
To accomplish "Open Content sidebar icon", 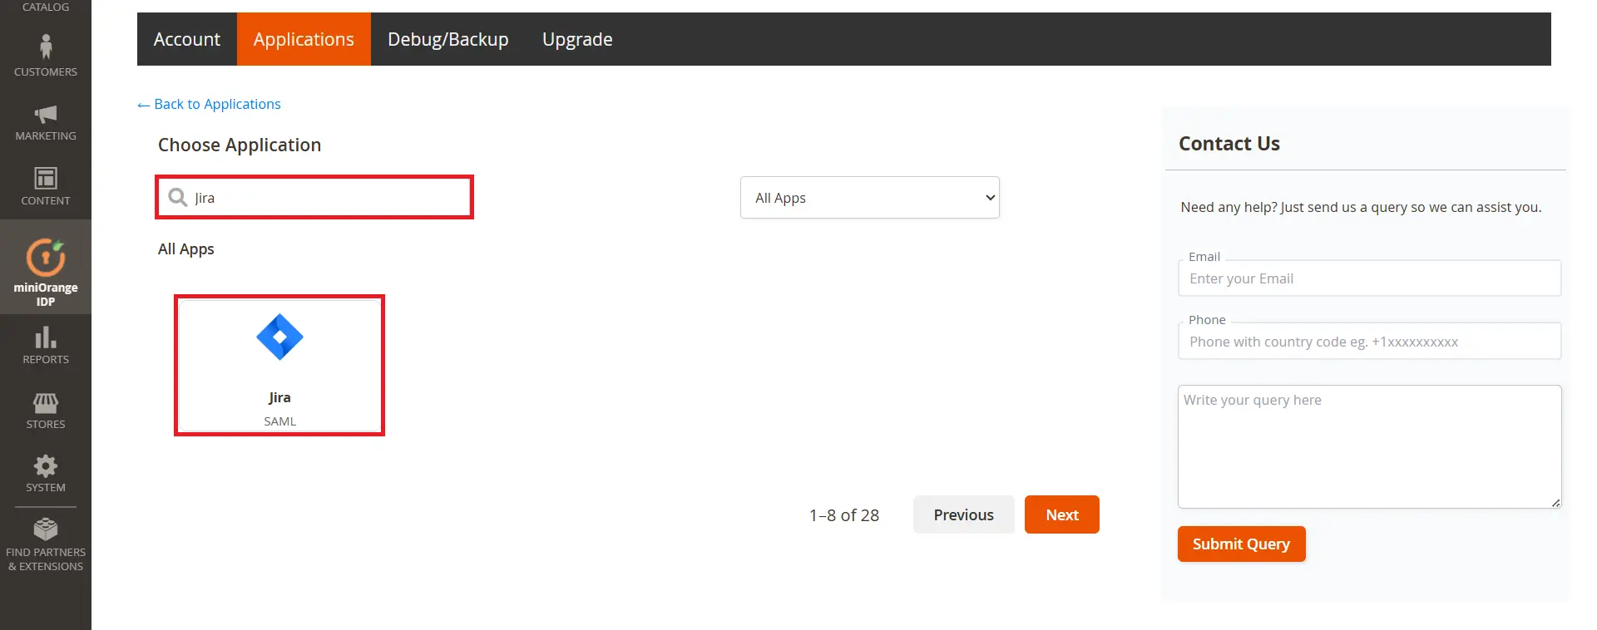I will pos(46,178).
